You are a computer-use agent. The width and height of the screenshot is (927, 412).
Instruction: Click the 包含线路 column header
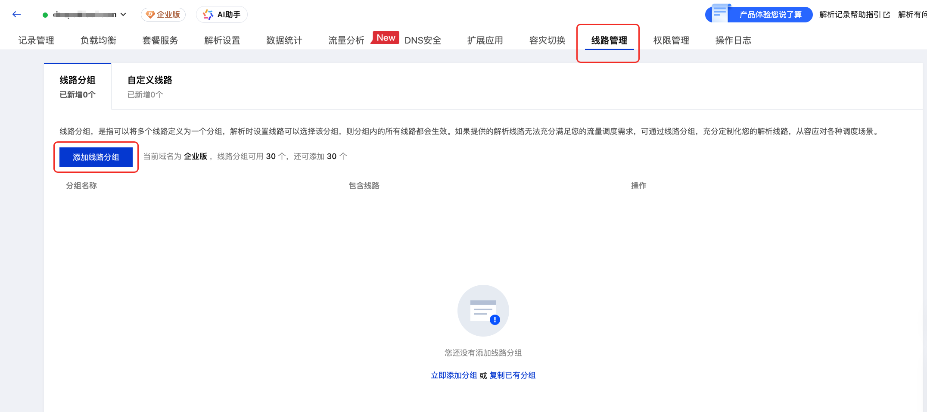click(364, 186)
